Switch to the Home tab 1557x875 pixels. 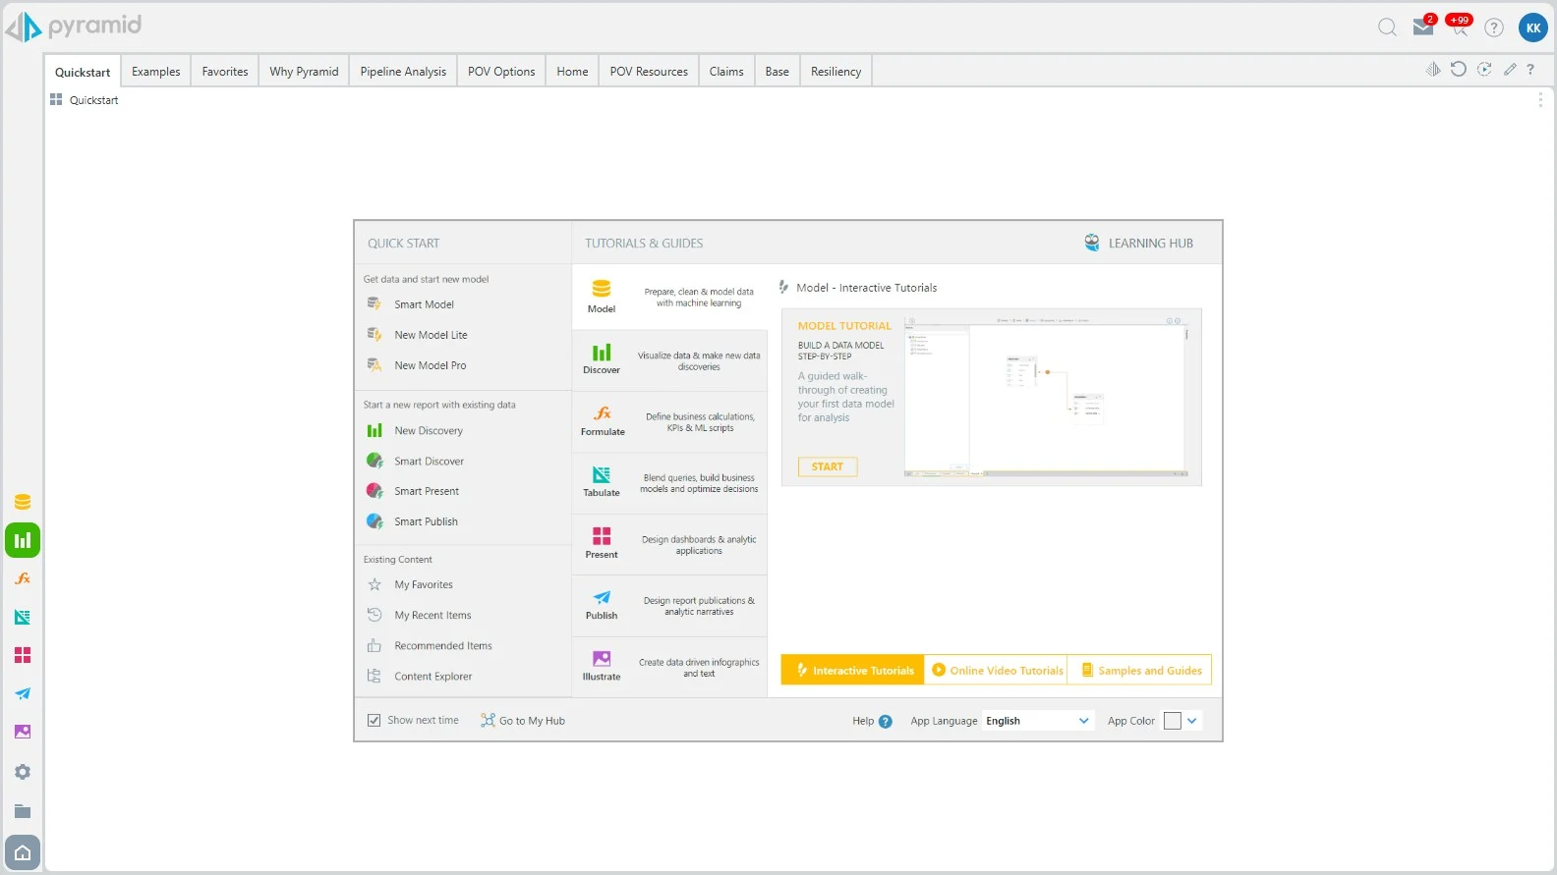[572, 72]
